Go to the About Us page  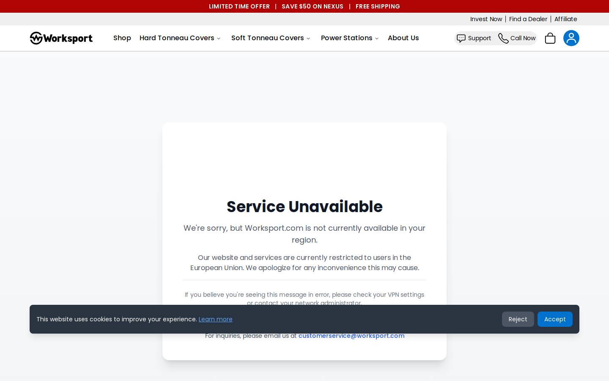click(403, 38)
